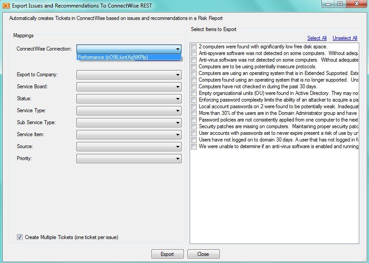
Task: Check passwords set to never expire issue
Action: 194,133
